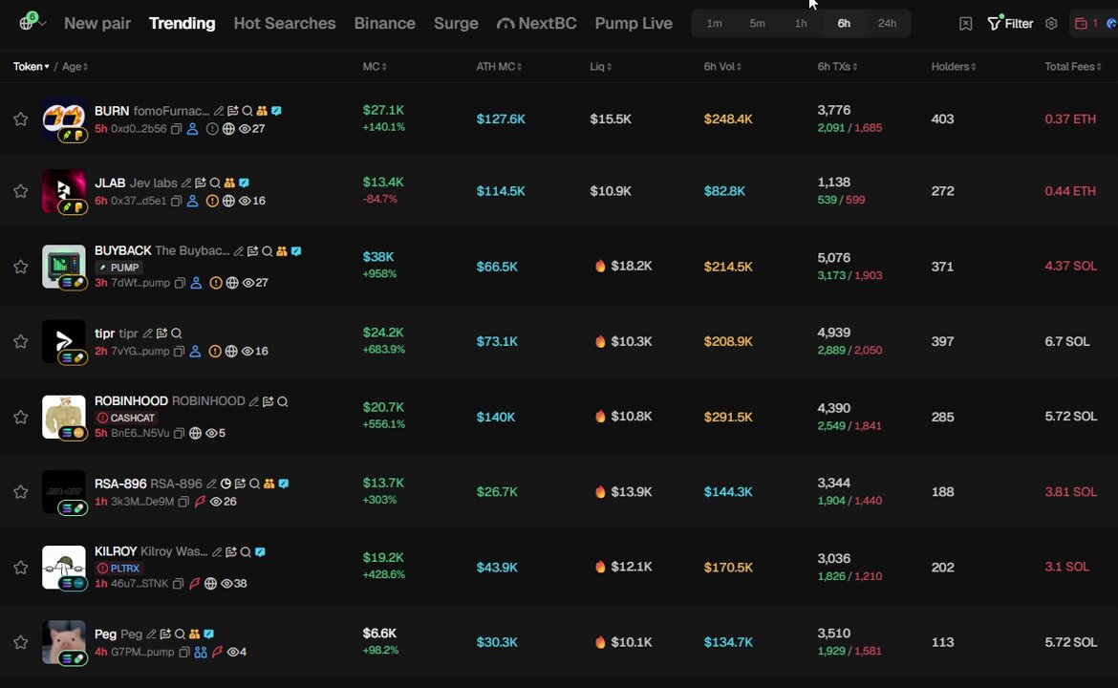Add ROBINHOOD to favorites via star
1118x688 pixels.
pos(21,417)
